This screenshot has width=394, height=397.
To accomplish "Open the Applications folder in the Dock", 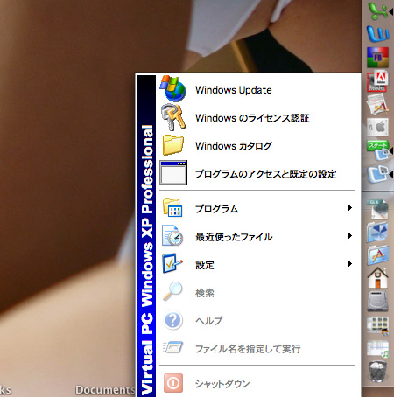I will [x=377, y=255].
